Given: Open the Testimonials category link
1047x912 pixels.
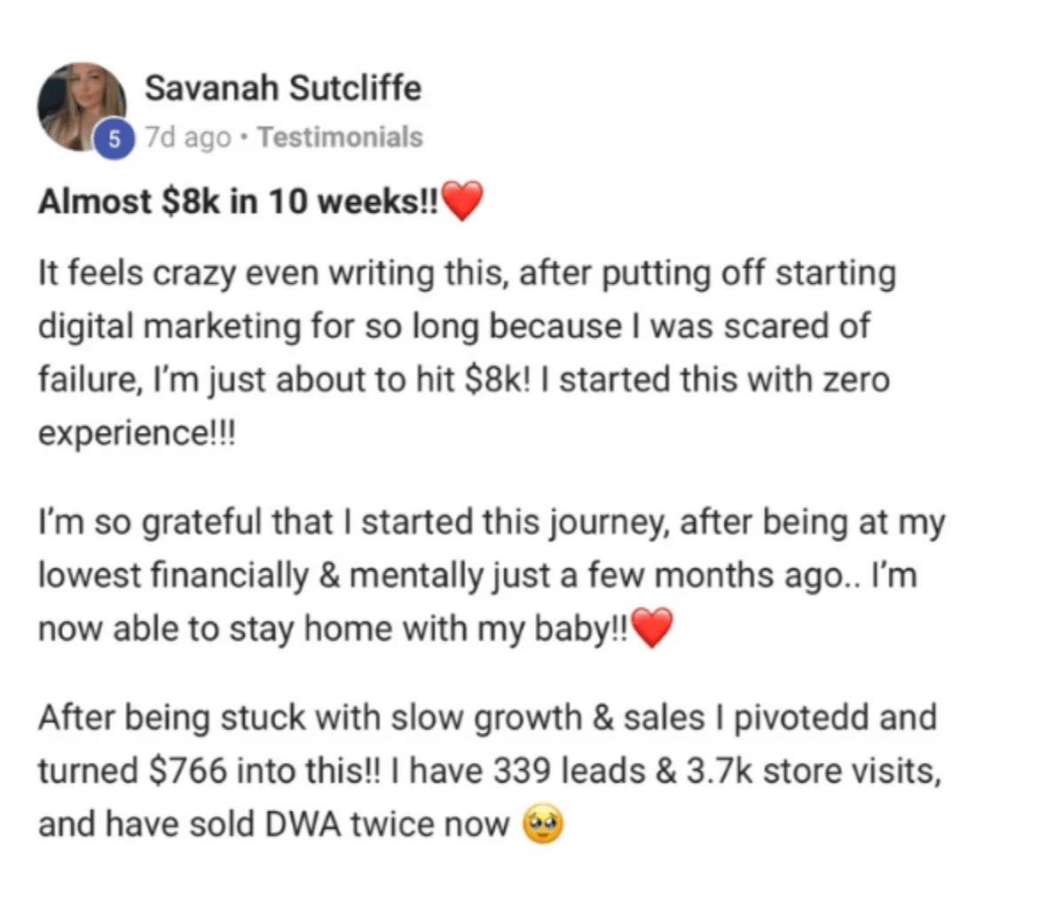Looking at the screenshot, I should [x=341, y=137].
